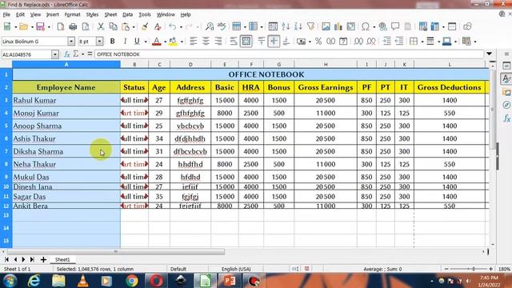Screen dimensions: 512x288
Task: Click the formula input line
Action: tap(289, 54)
